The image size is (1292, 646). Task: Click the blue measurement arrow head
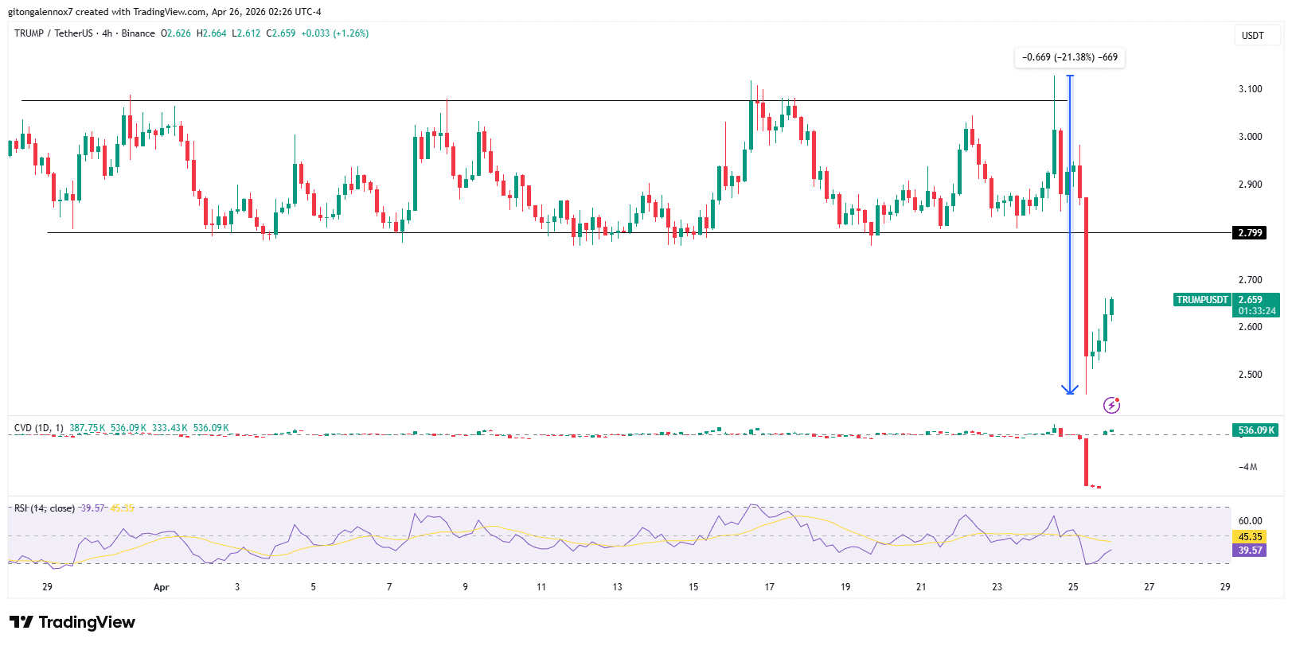coord(1070,389)
